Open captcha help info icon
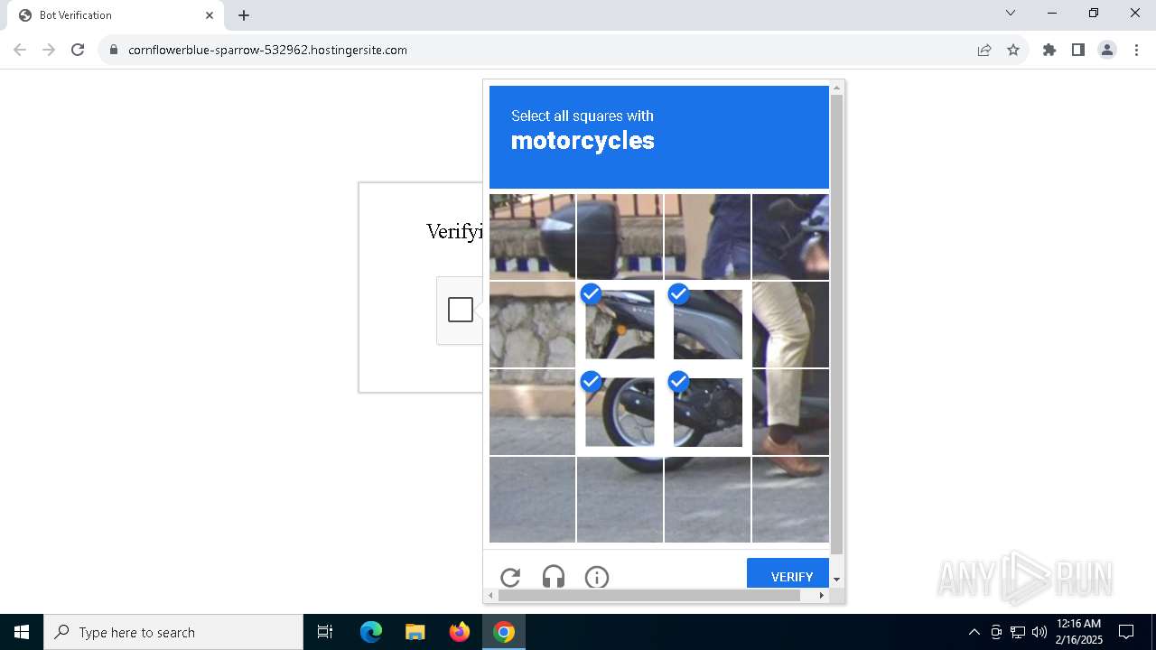This screenshot has height=650, width=1156. click(597, 577)
